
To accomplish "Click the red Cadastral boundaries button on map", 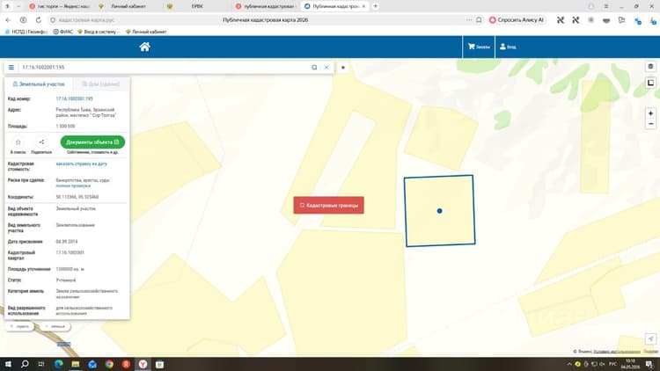I will 329,205.
